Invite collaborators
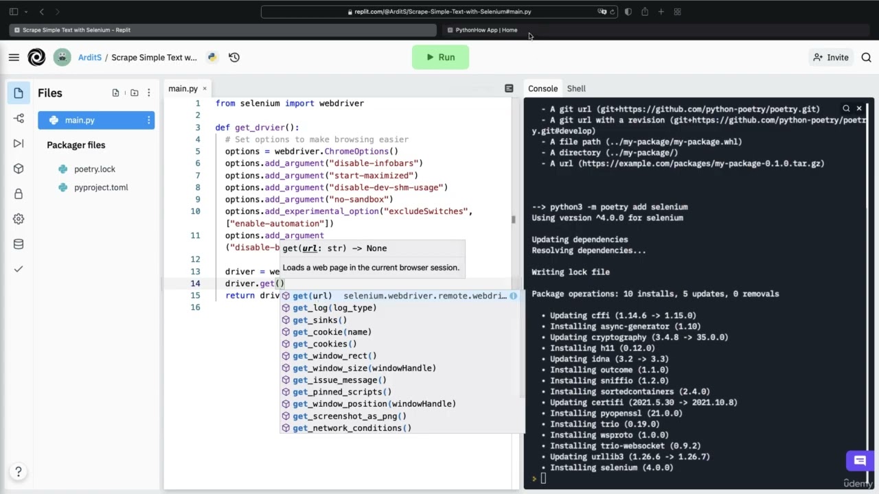This screenshot has height=494, width=879. click(x=831, y=58)
